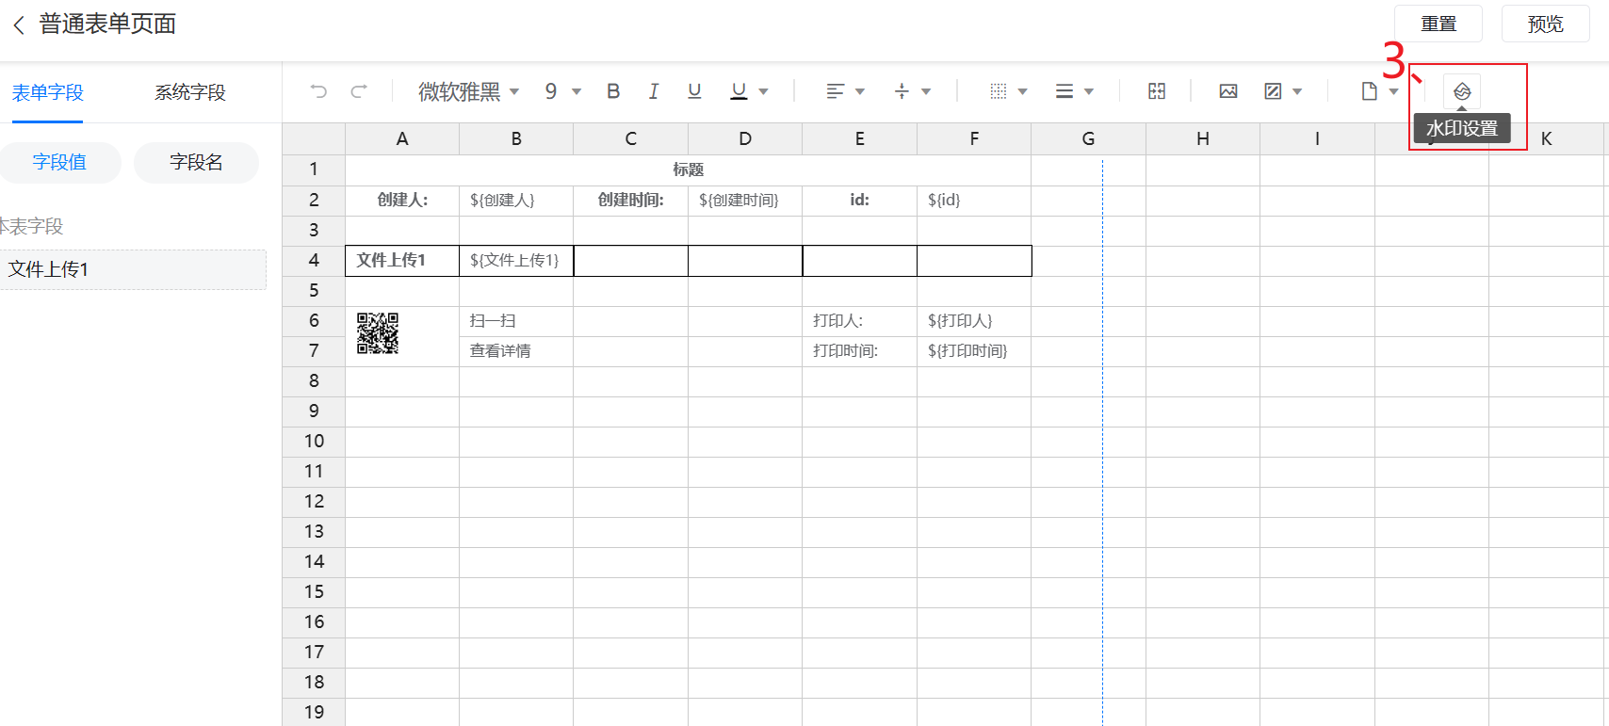1609x726 pixels.
Task: Click the insert image icon
Action: point(1228,91)
